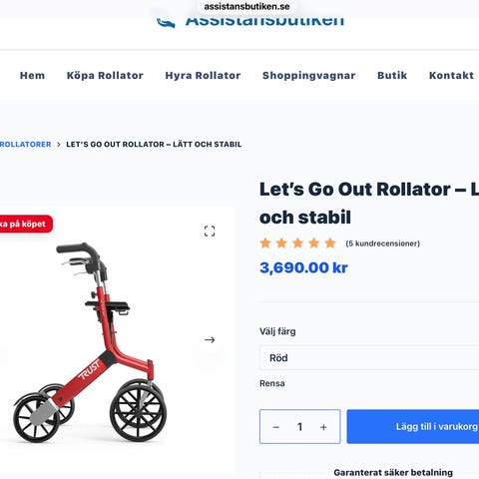Viewport: 479px width, 479px height.
Task: Go to Hem menu item
Action: pos(32,76)
